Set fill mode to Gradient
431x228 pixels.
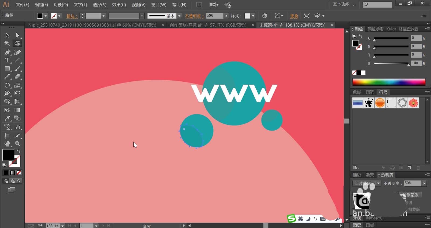[x=12, y=173]
